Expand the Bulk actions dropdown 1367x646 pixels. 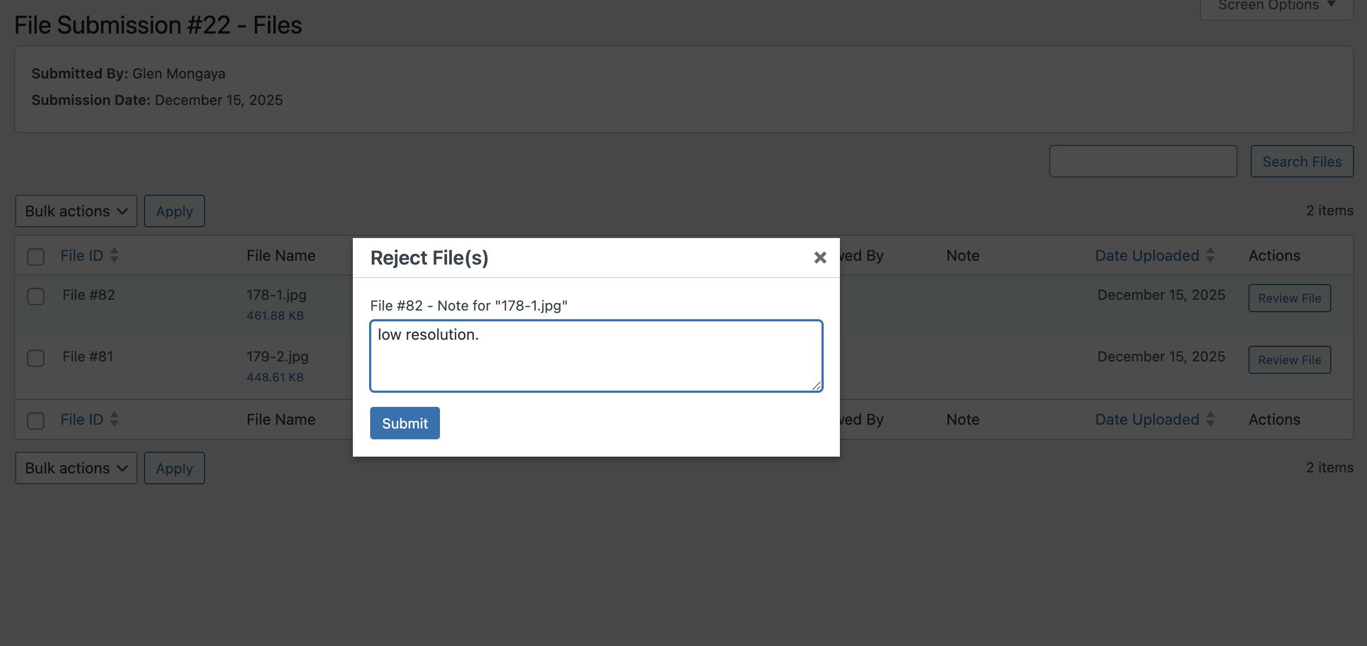coord(76,211)
